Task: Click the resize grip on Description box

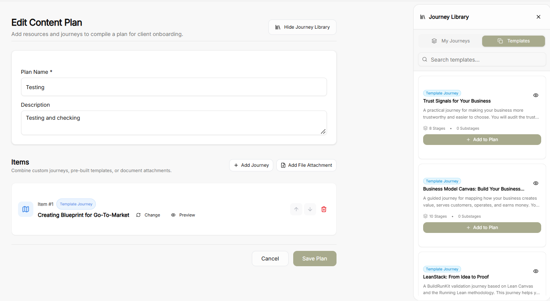Action: click(323, 132)
